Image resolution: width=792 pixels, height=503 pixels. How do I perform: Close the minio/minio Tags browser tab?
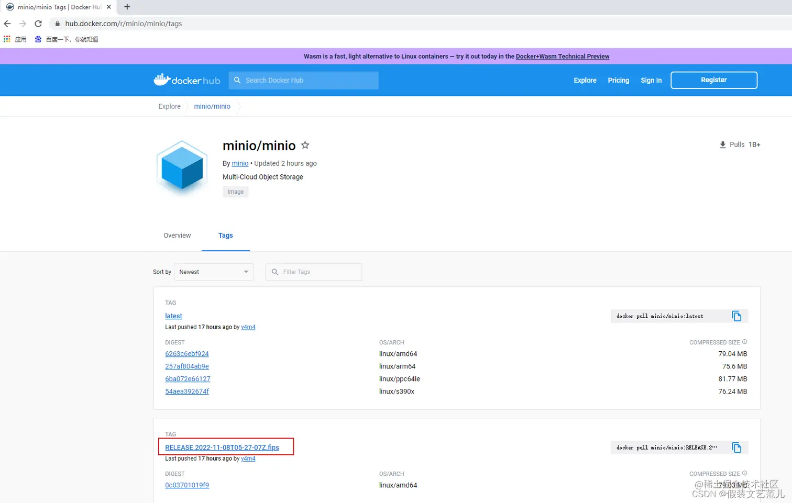(x=109, y=7)
